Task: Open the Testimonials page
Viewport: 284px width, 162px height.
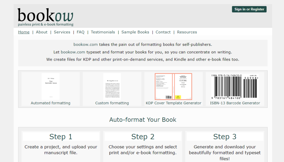Action: click(103, 32)
